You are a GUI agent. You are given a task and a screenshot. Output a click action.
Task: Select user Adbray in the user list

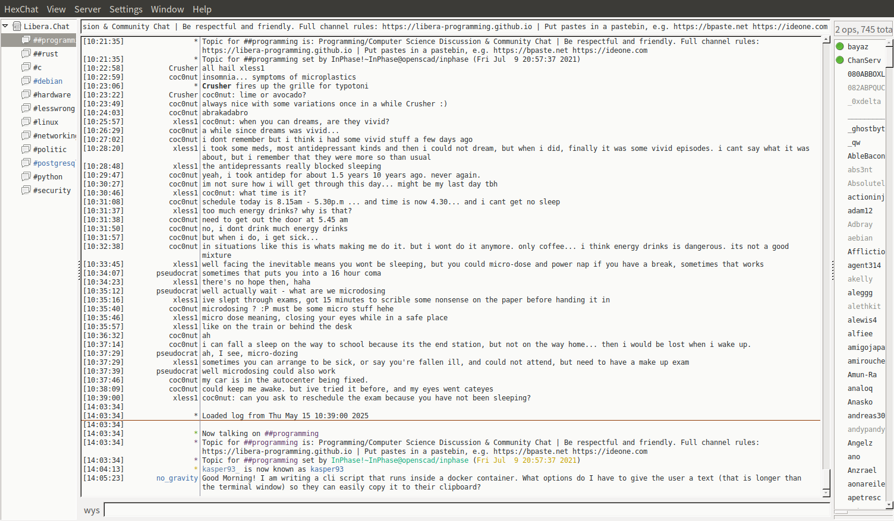(x=860, y=224)
